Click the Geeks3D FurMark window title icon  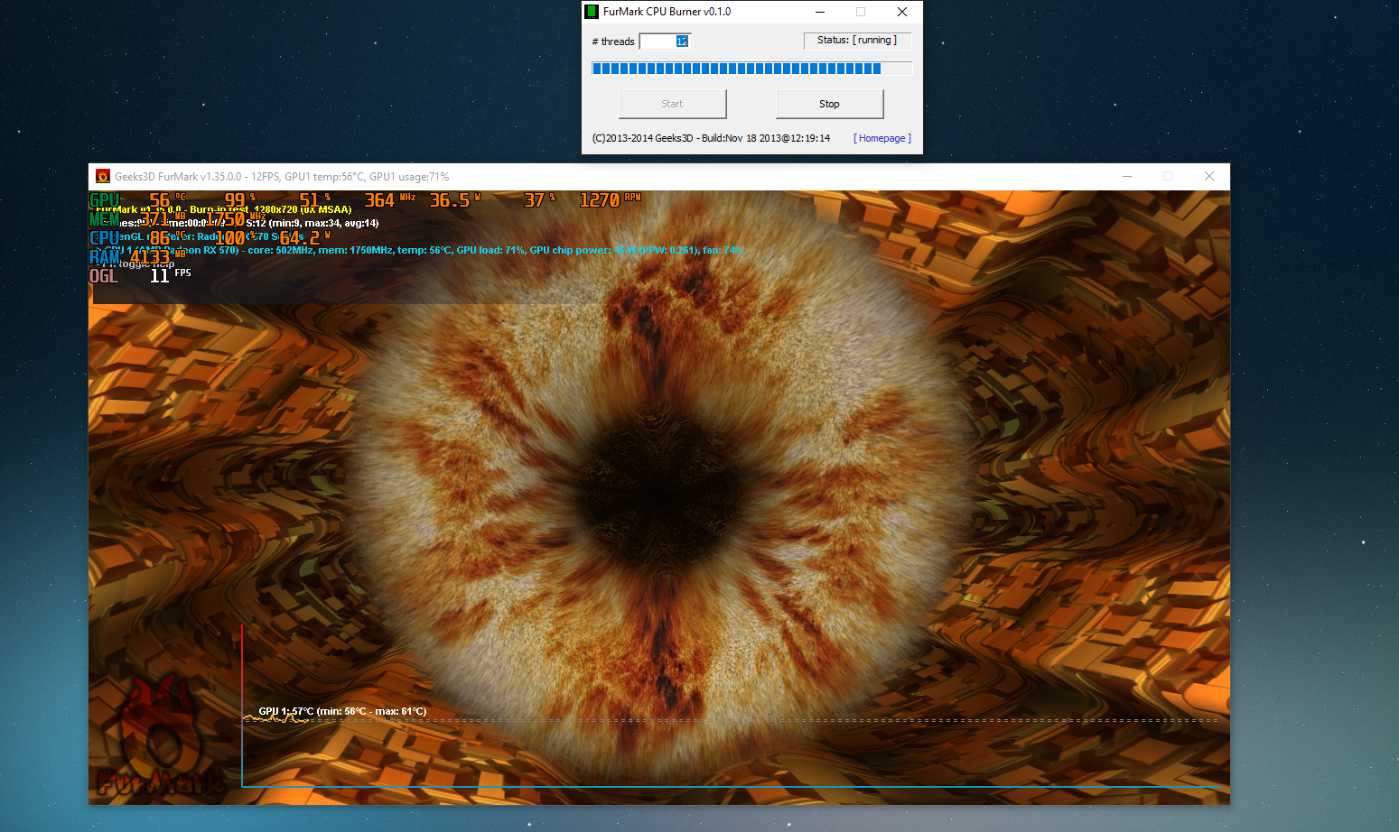coord(103,176)
